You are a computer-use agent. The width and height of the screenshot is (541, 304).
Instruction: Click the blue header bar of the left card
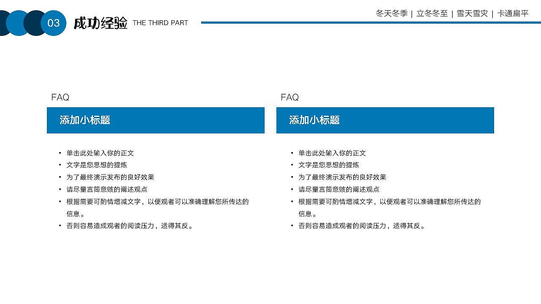tap(155, 120)
